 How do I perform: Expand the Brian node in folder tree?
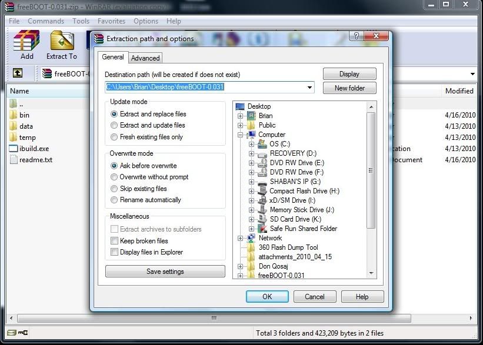[240, 116]
